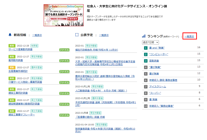Open the 過去7日間 period dropdown

coord(150,42)
